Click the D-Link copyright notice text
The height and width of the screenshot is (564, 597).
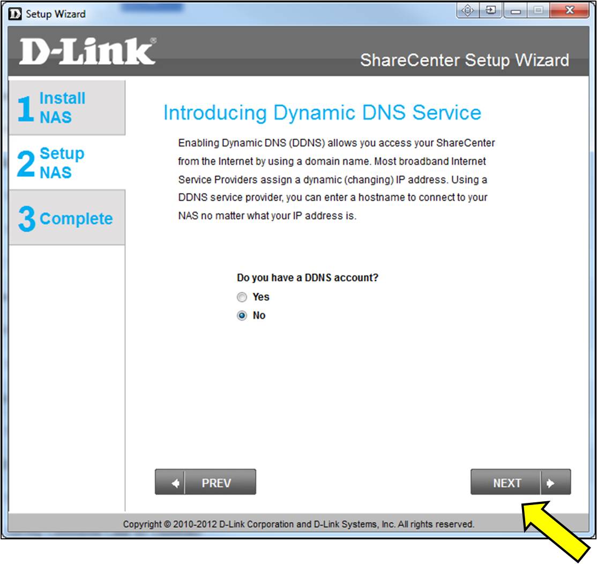point(298,524)
